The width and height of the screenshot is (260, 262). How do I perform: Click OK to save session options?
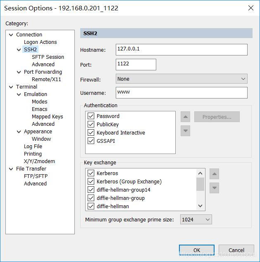coord(197,250)
